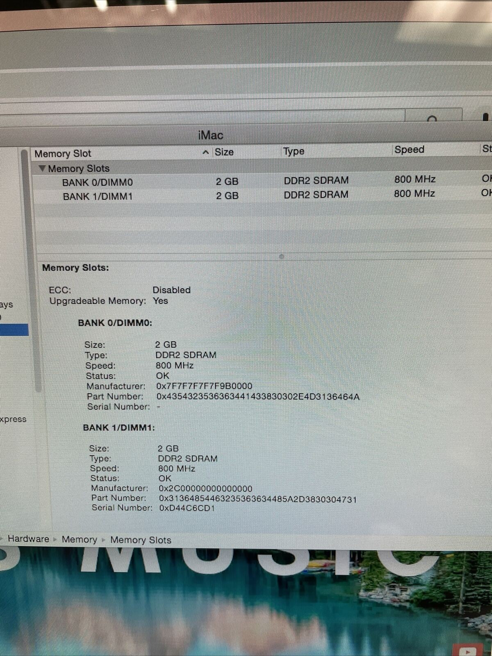Viewport: 492px width, 656px height.
Task: Click the sort arrow in the Memory Slot header
Action: pyautogui.click(x=206, y=152)
